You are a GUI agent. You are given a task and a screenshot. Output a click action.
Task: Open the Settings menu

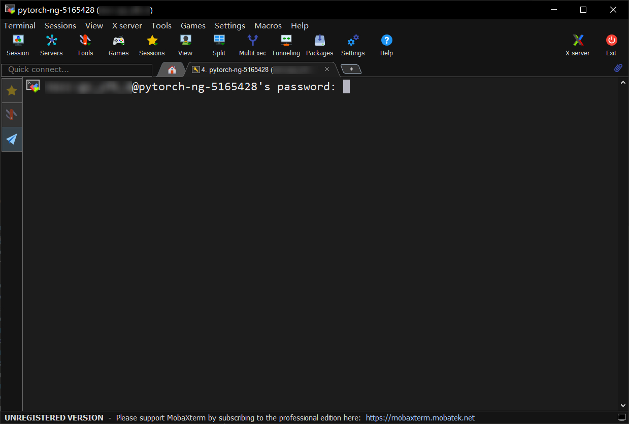(x=230, y=25)
